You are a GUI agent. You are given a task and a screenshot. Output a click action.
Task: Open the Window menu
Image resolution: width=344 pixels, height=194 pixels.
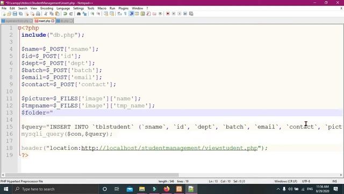coord(138,8)
